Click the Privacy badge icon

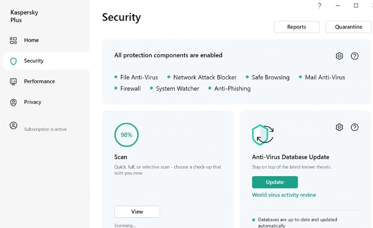click(x=14, y=102)
